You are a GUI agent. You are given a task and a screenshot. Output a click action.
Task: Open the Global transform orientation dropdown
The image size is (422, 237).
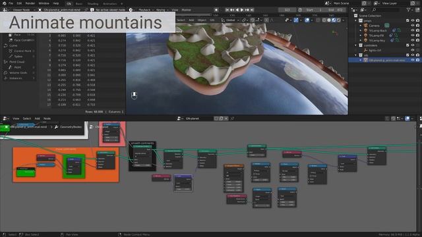click(x=230, y=20)
